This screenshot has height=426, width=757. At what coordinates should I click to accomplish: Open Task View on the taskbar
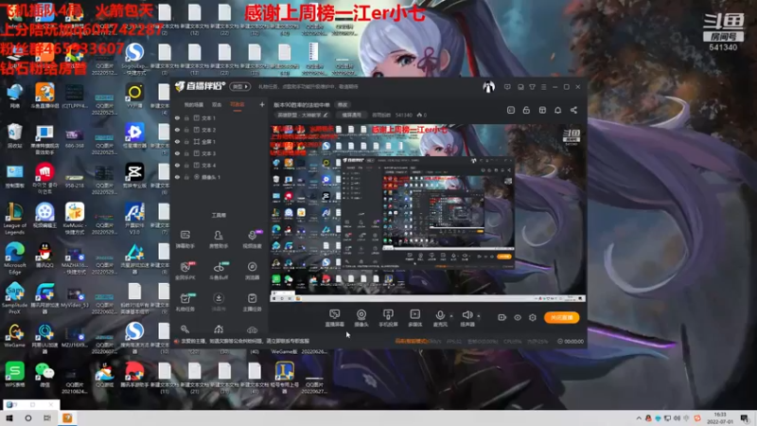[46, 417]
